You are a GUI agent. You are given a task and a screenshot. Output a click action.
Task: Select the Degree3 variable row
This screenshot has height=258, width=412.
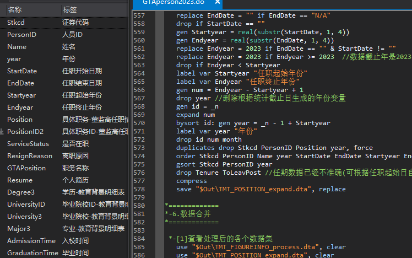coord(64,192)
